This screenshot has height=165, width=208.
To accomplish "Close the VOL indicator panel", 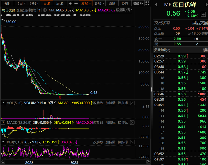I will point(132,103).
